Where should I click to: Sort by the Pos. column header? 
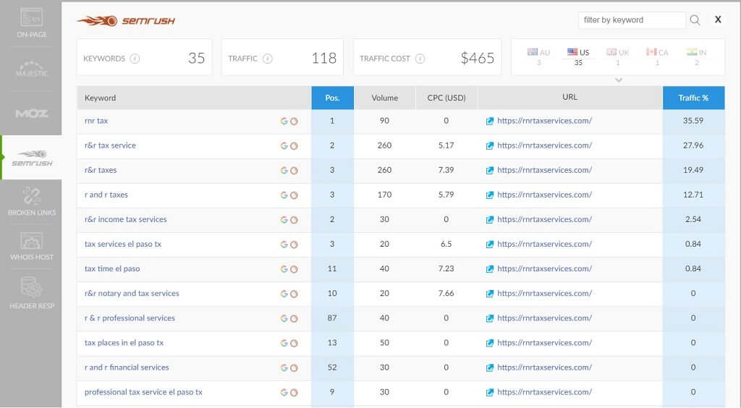click(x=332, y=98)
